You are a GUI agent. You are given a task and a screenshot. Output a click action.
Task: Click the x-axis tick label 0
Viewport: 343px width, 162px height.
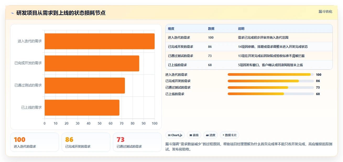point(45,123)
